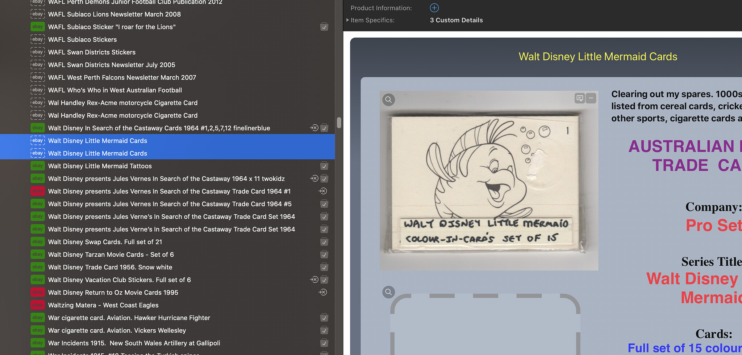Click the yellow Walt Disney Little Mermaid Cards title
742x355 pixels.
click(x=598, y=56)
